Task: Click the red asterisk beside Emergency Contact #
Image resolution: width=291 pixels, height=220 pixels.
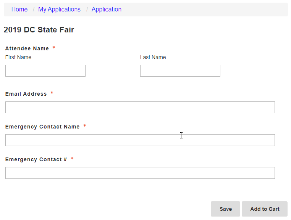Action: click(x=72, y=159)
